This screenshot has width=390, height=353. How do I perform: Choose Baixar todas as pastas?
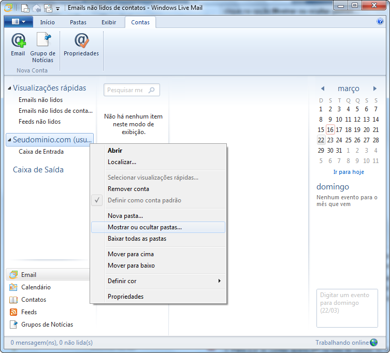[158, 239]
